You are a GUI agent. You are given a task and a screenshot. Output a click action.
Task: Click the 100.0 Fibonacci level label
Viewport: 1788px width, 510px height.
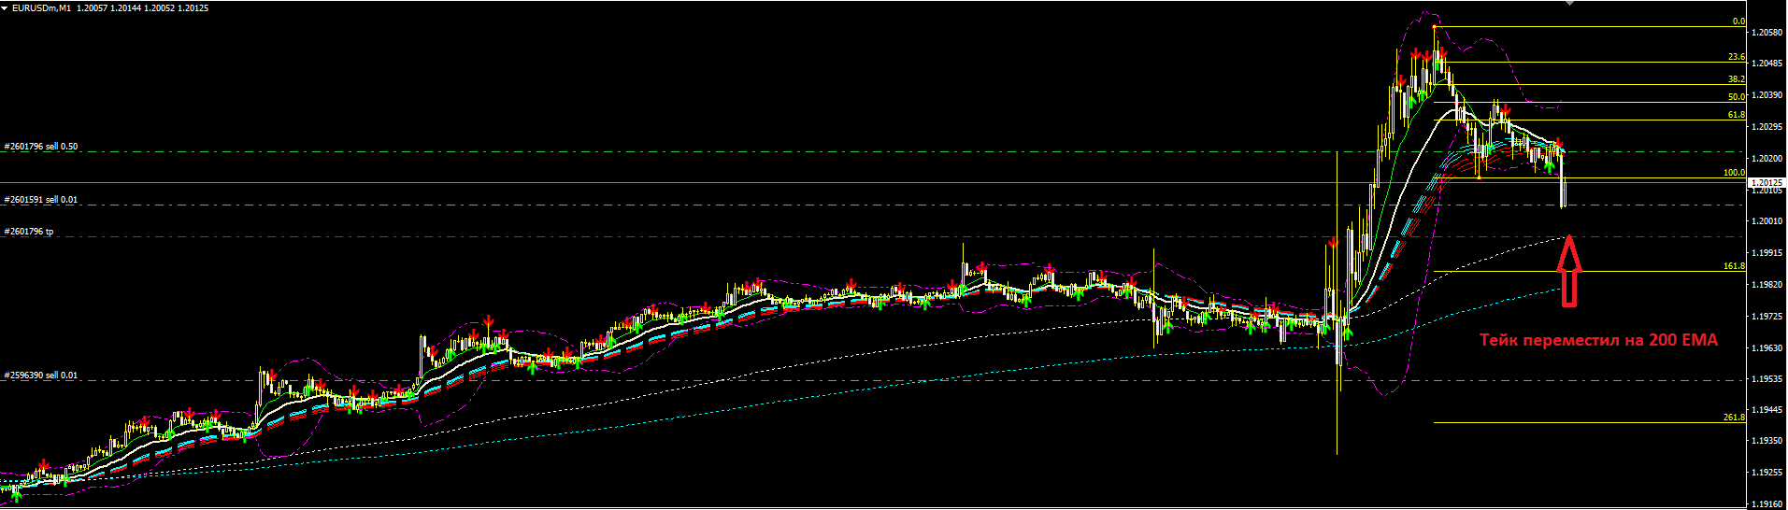1734,174
